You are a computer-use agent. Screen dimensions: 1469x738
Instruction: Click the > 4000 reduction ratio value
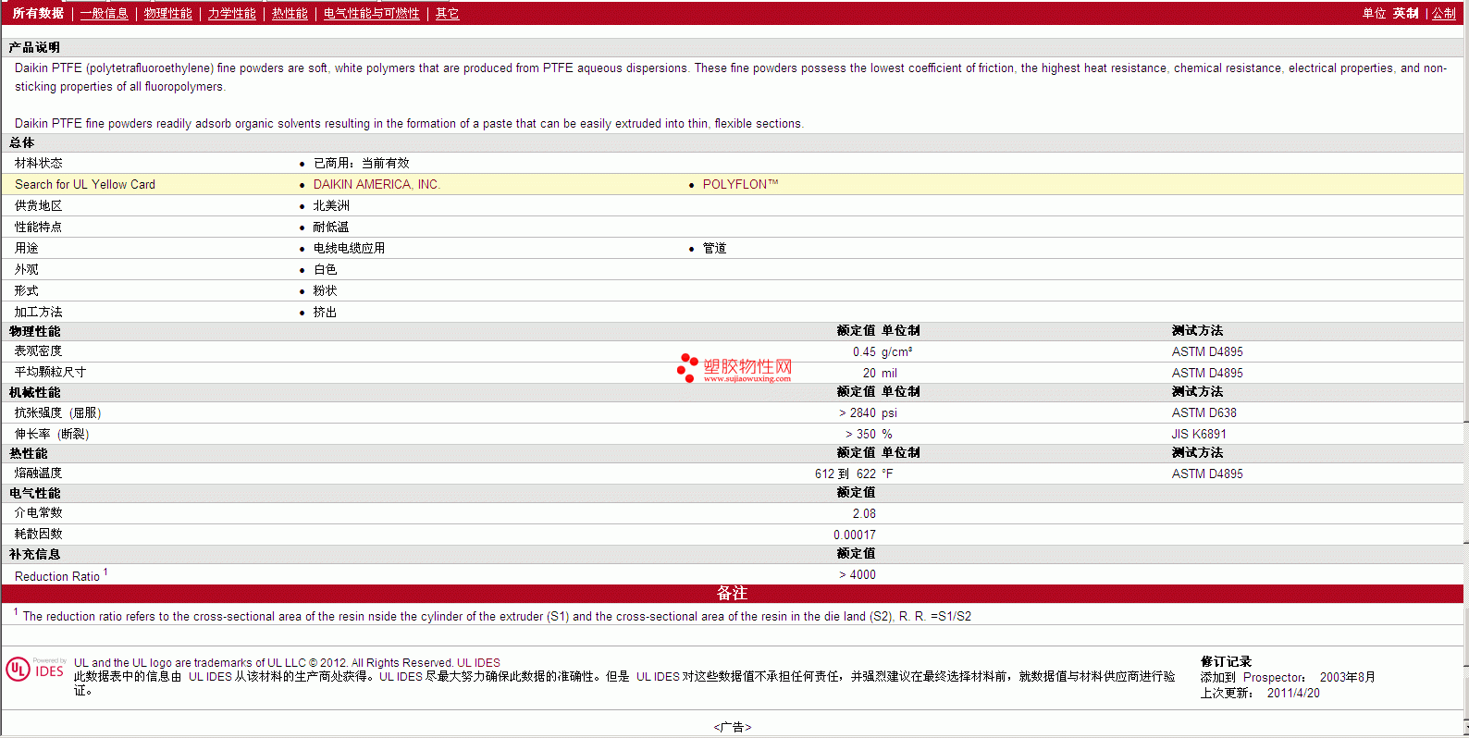tap(858, 574)
